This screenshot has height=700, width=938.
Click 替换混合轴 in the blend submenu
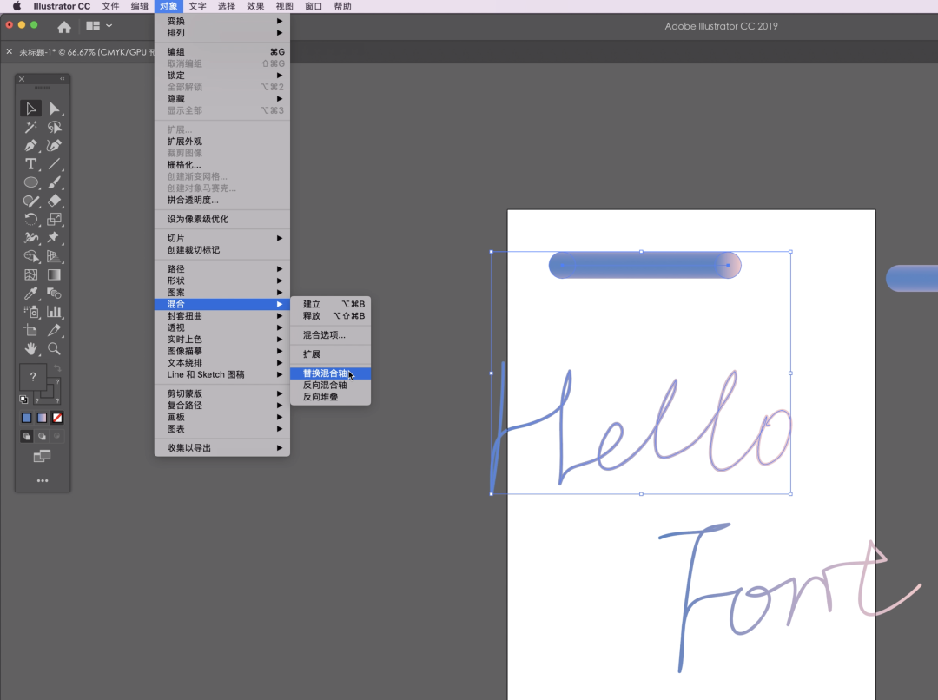pyautogui.click(x=325, y=373)
